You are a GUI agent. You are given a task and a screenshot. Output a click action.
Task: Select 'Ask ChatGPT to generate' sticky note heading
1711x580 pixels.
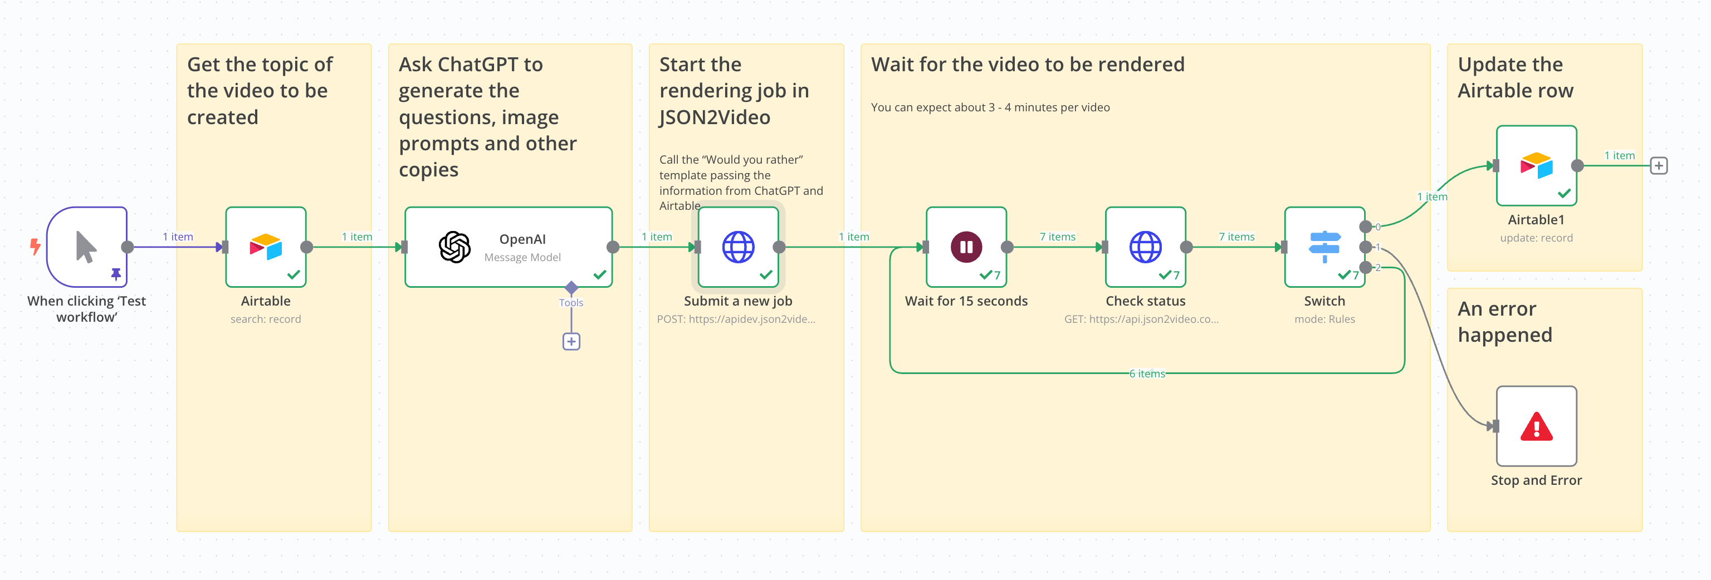click(487, 117)
